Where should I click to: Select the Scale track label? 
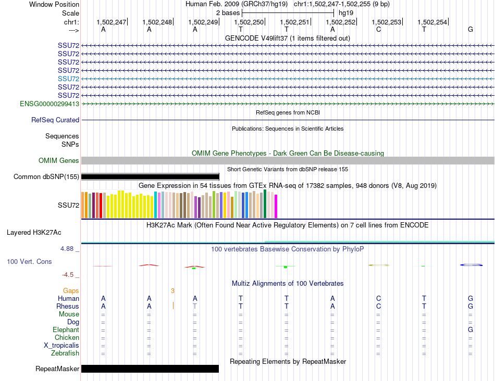[70, 13]
